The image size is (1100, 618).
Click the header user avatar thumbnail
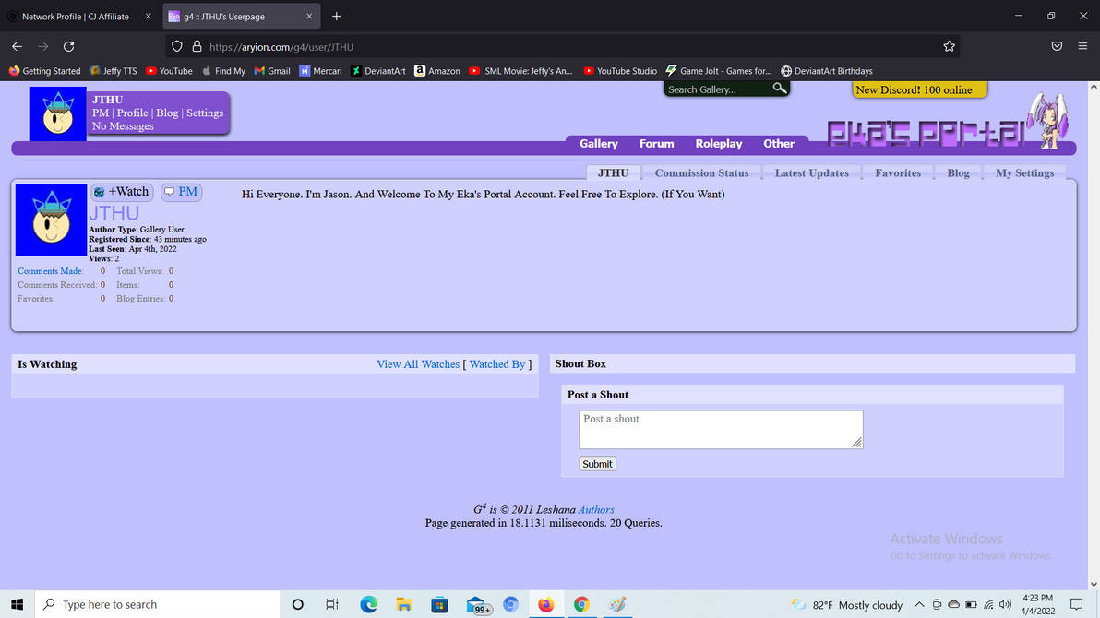tap(57, 113)
